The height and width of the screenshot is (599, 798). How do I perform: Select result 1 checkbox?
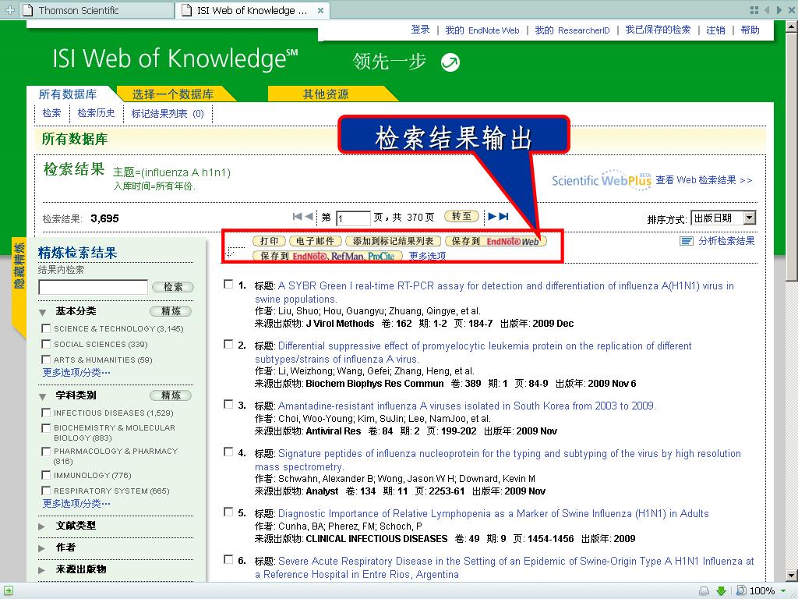coord(228,284)
